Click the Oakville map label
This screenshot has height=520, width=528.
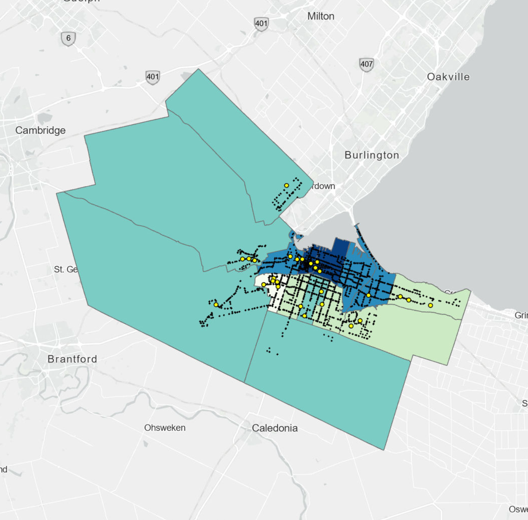[448, 77]
